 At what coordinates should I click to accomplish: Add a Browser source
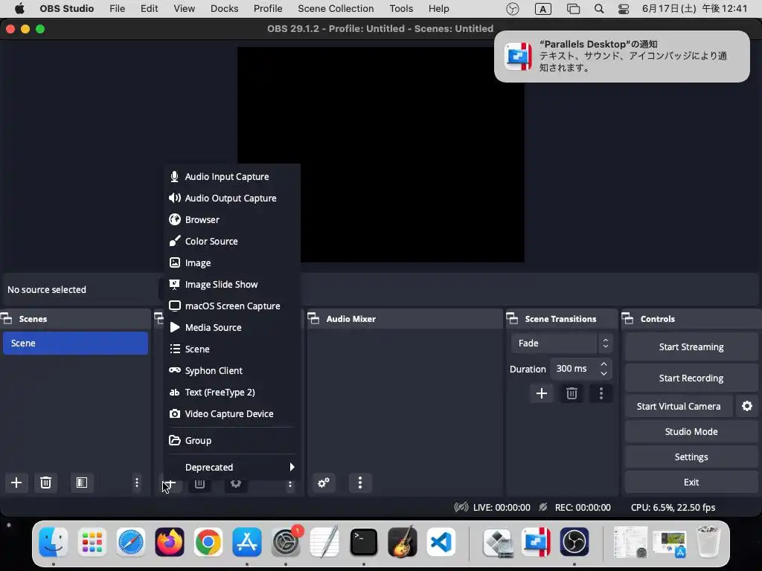[232, 219]
